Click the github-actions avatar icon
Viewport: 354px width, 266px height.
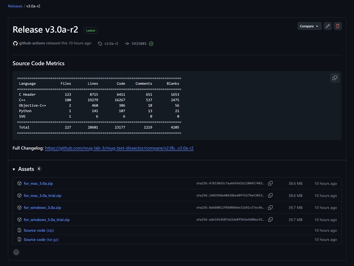15,43
